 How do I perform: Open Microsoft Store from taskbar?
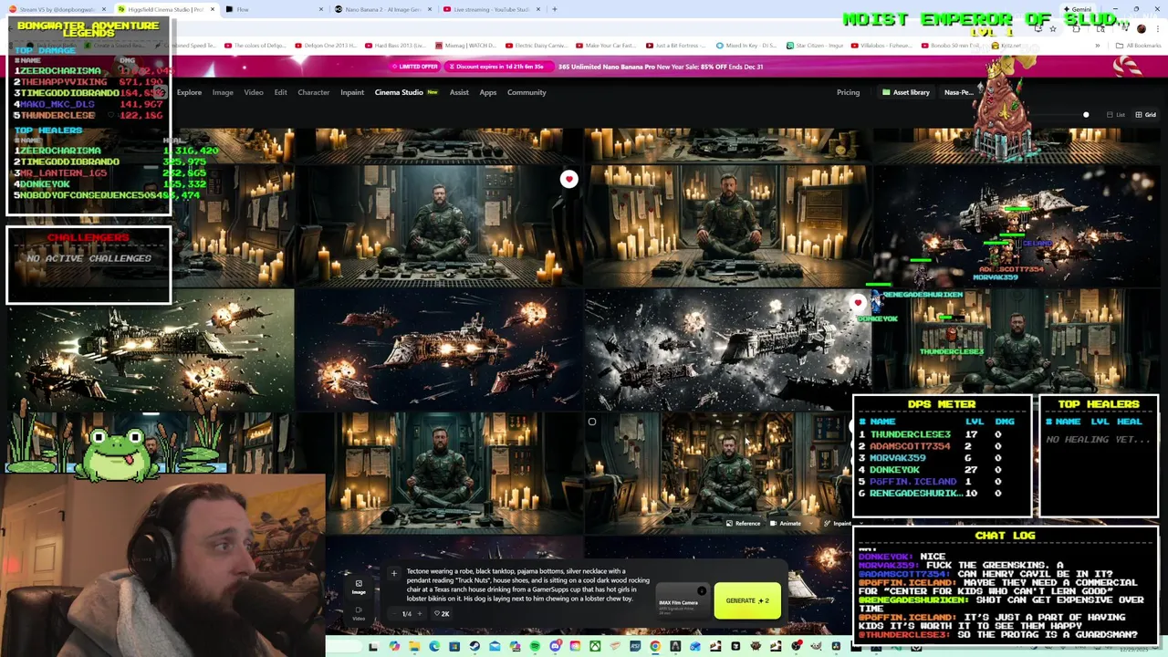pos(454,647)
